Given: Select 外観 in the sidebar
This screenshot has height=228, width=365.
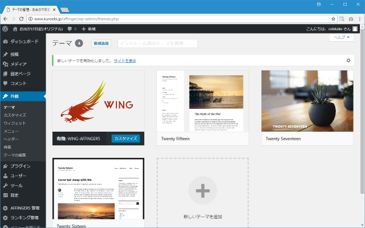Looking at the screenshot, I should [x=23, y=96].
